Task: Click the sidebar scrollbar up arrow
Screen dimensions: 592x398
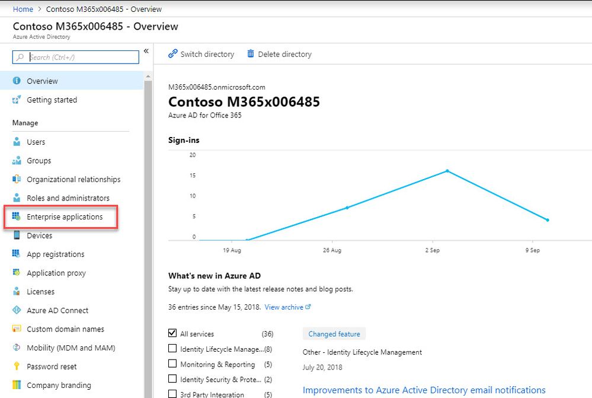Action: coord(148,77)
